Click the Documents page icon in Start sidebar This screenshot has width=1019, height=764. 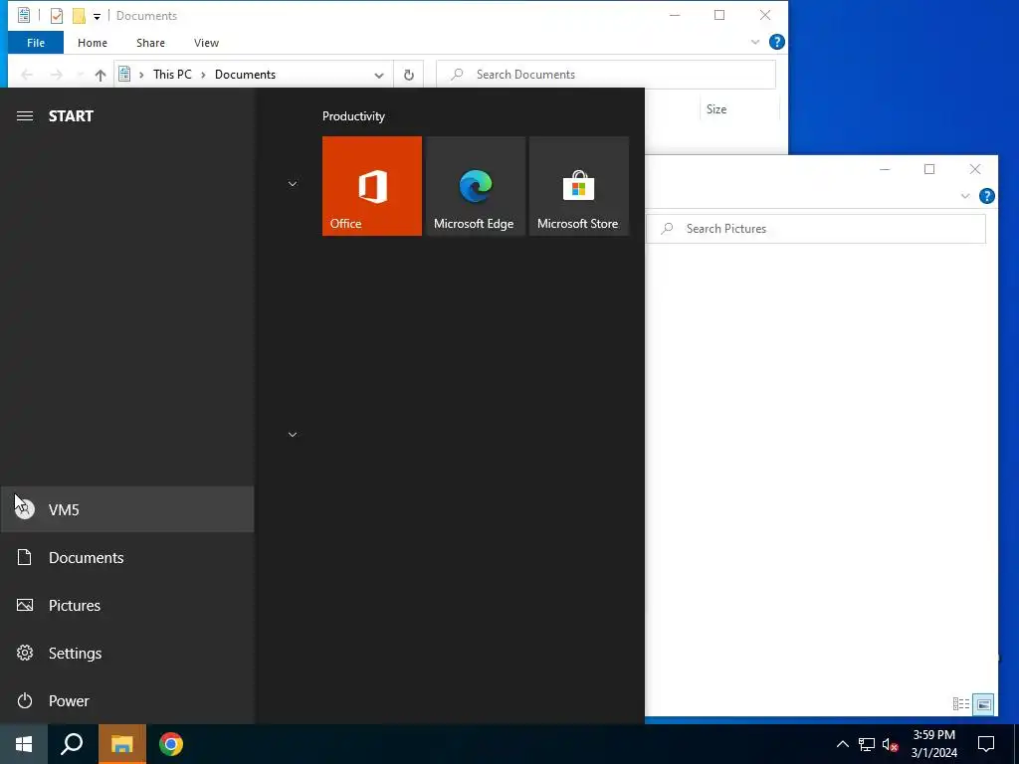point(25,557)
